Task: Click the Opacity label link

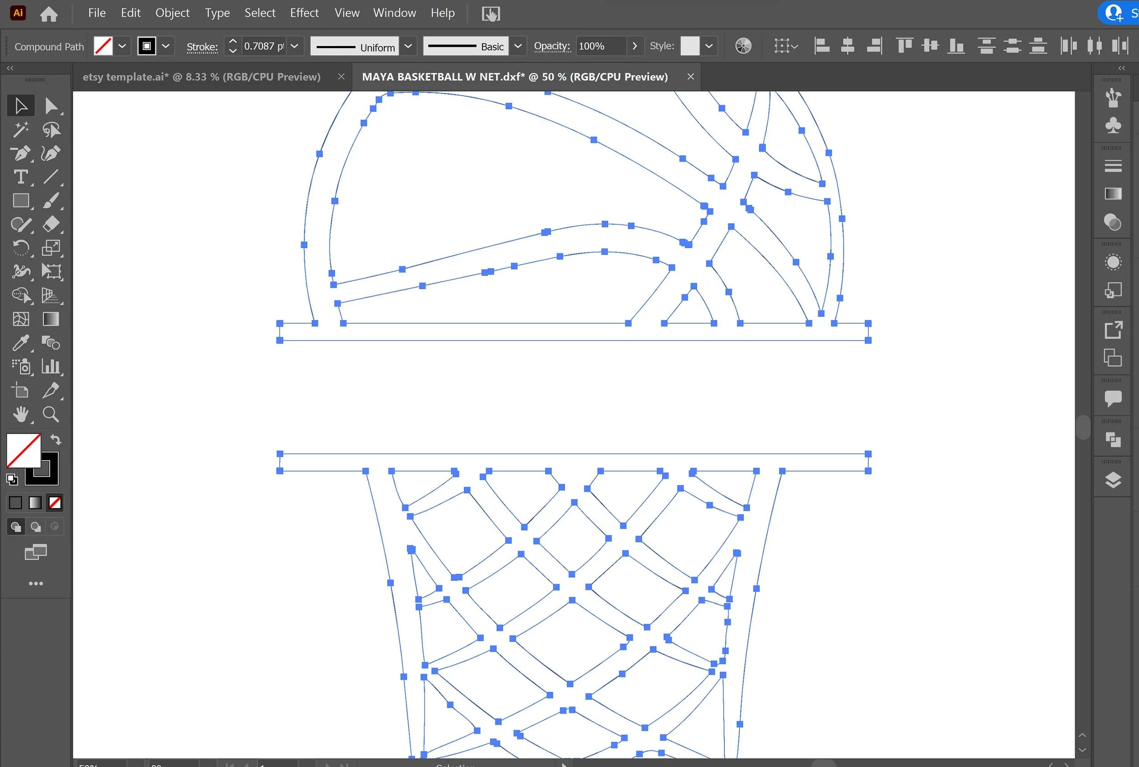Action: pos(552,46)
